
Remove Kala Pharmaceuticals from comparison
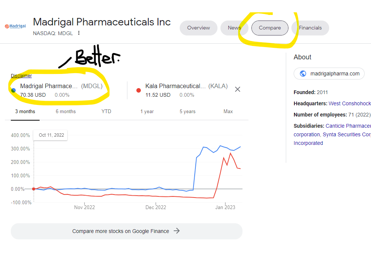pos(237,89)
